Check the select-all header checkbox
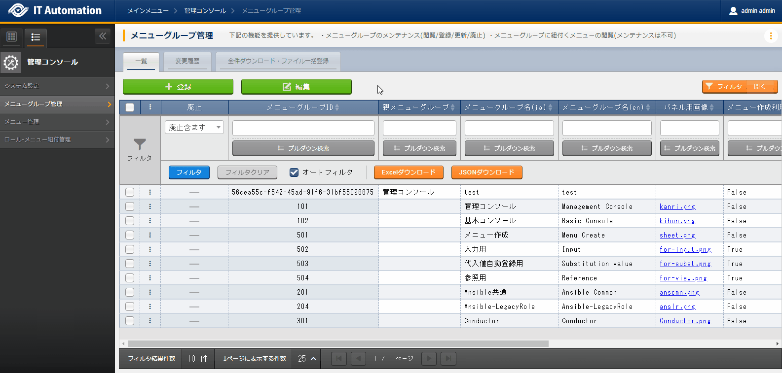Viewport: 782px width, 373px height. pyautogui.click(x=130, y=107)
